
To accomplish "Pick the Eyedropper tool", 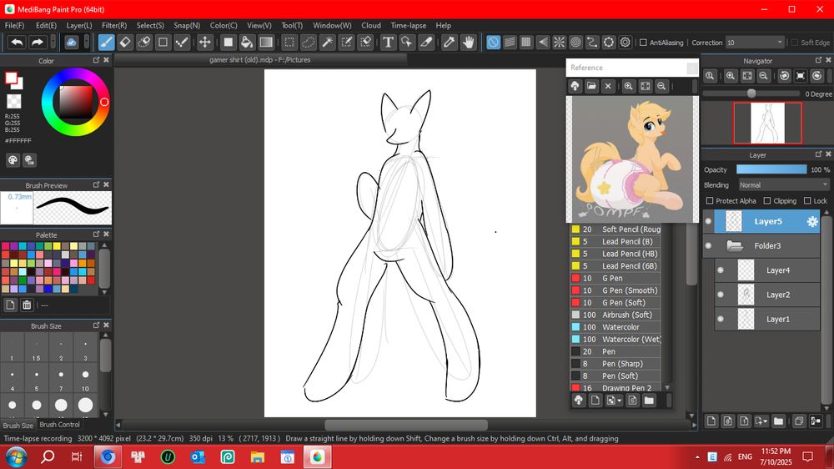I will 449,42.
